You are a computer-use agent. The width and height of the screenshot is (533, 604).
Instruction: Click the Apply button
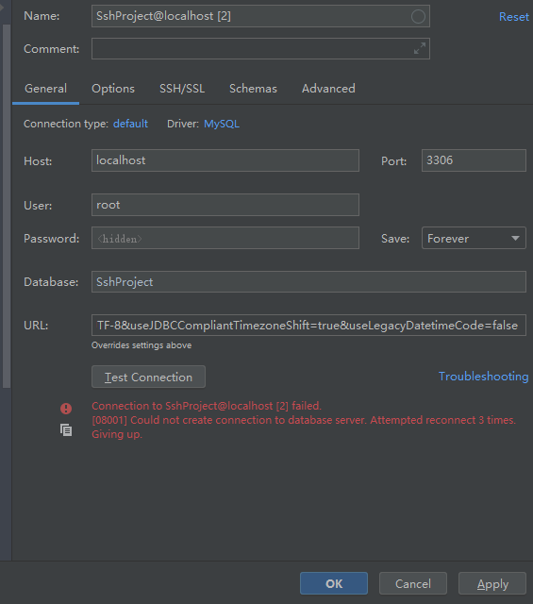point(492,583)
